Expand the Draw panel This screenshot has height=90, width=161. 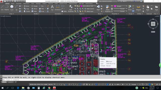(12, 14)
